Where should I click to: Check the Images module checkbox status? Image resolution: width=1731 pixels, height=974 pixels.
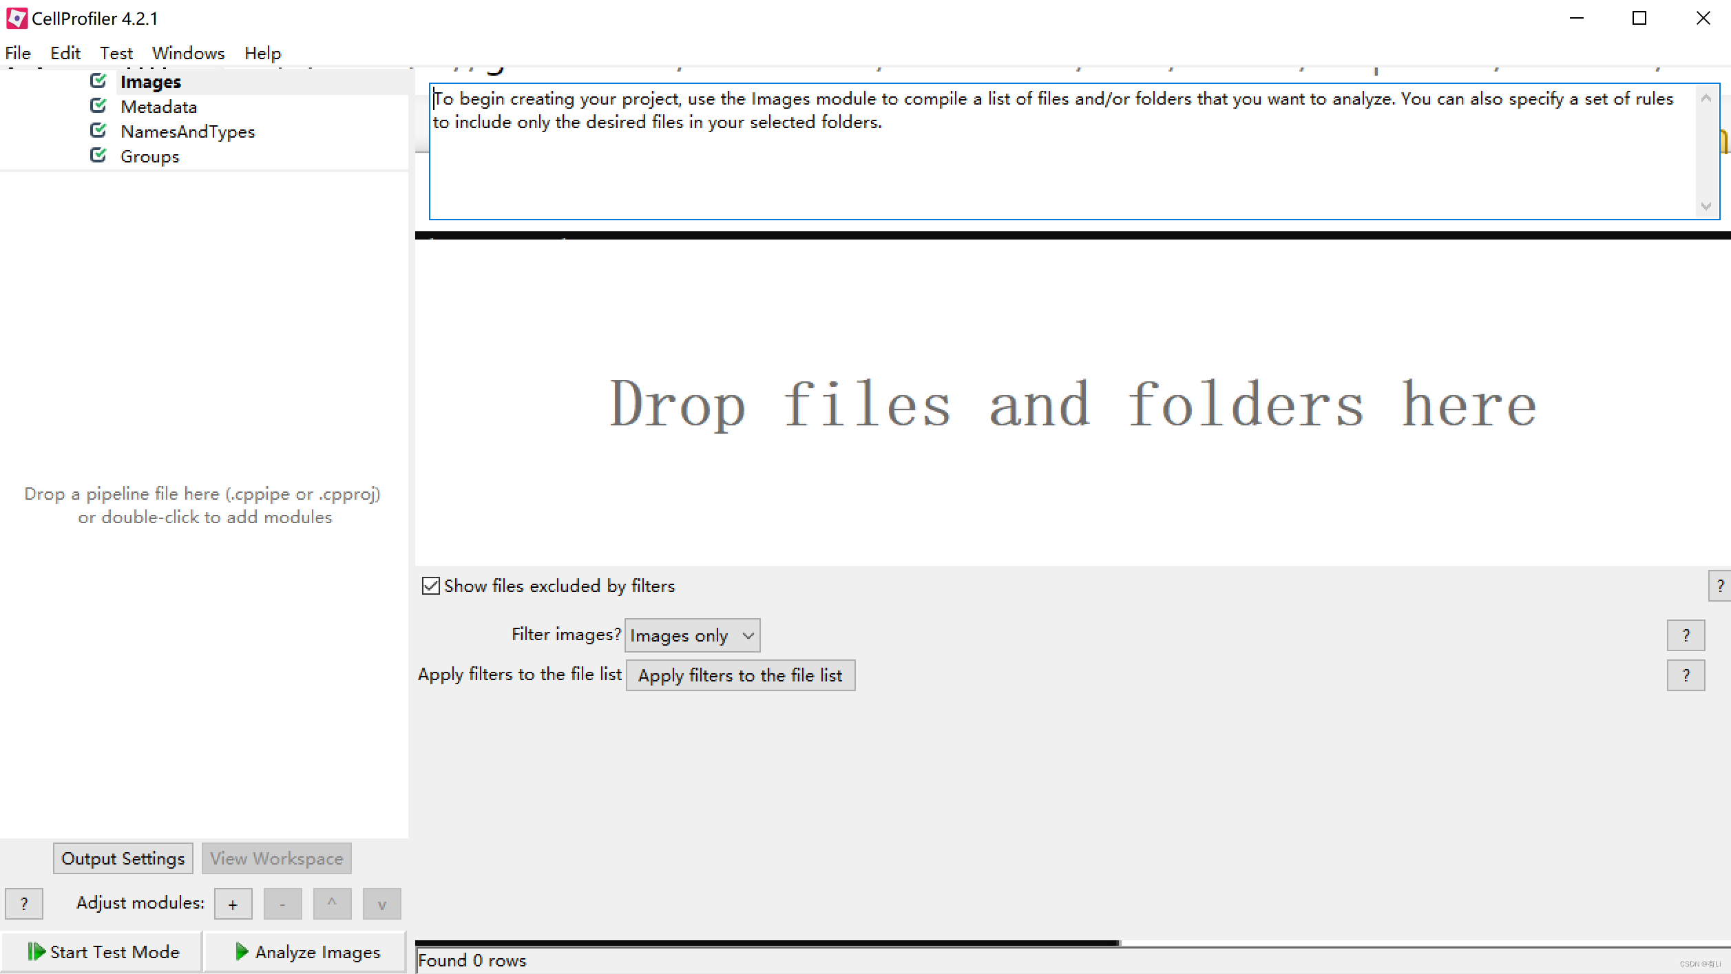(101, 81)
